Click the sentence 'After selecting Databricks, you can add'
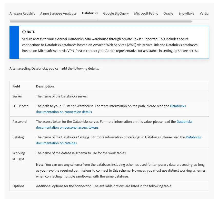 coord(54,68)
